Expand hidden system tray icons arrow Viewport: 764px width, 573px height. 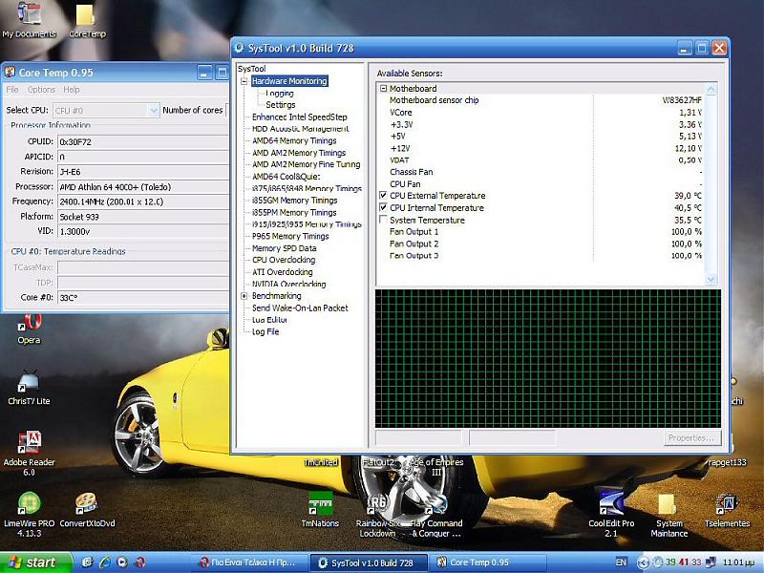643,562
